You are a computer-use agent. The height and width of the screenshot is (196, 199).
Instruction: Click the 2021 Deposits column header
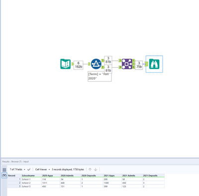(153, 176)
